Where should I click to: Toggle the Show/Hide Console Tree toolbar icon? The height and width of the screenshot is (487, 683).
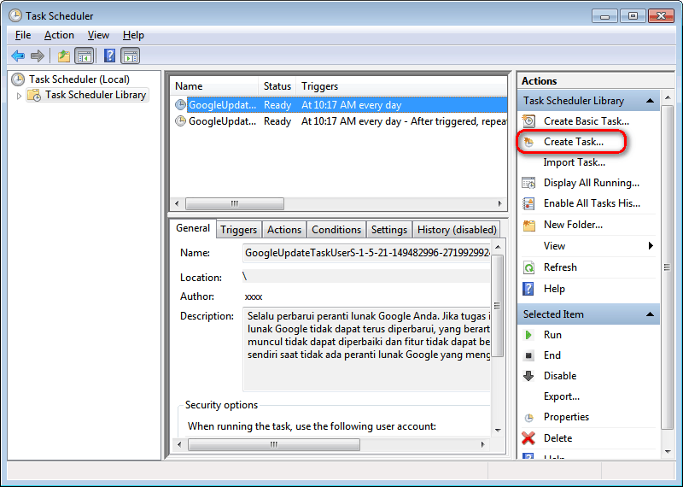click(84, 56)
